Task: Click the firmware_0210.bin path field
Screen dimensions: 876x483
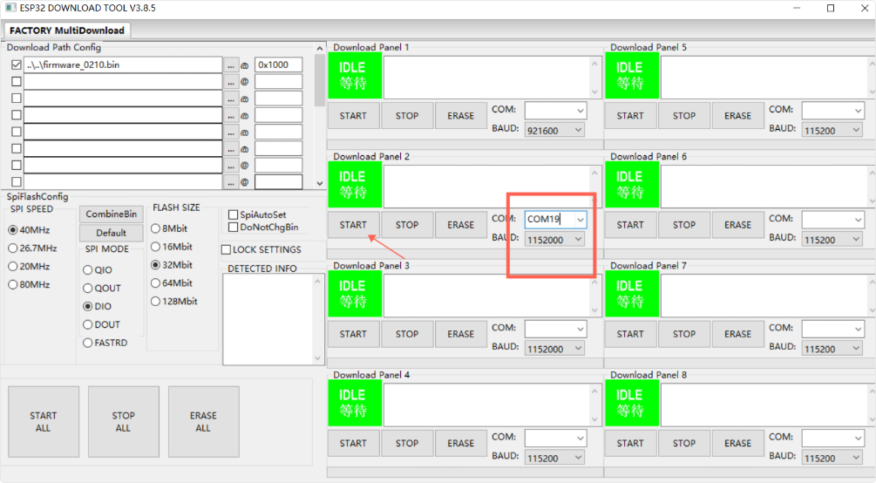Action: pyautogui.click(x=123, y=65)
